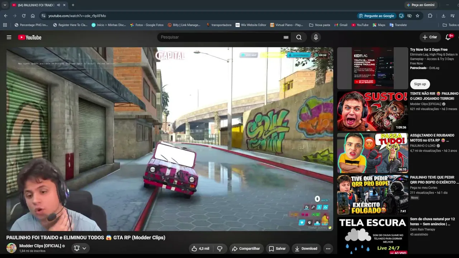This screenshot has height=258, width=459.
Task: Open Percentage PNG bookmark
Action: tap(31, 25)
